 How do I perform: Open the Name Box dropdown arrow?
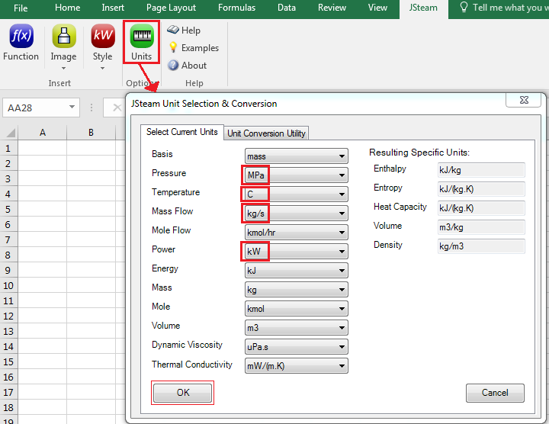[72, 107]
